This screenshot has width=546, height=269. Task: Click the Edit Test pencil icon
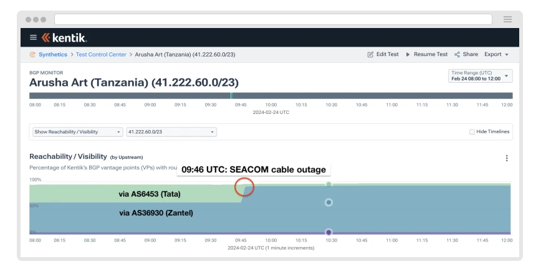coord(370,54)
